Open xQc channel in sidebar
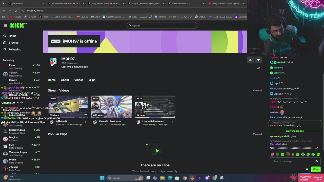 (22, 146)
